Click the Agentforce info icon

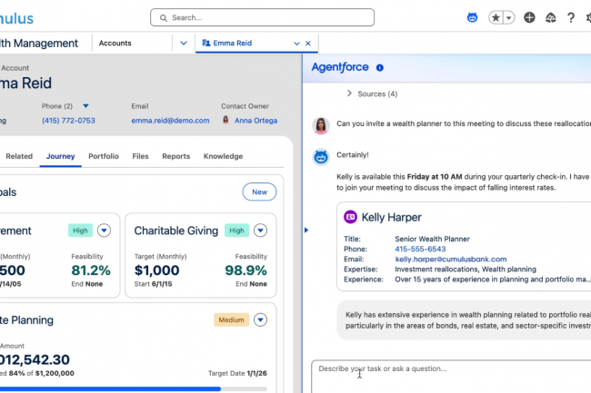(379, 68)
